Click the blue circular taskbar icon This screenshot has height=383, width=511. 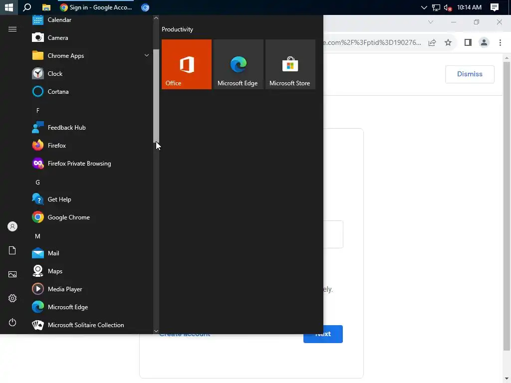145,7
